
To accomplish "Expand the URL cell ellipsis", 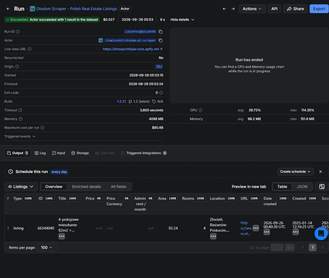I will tap(256, 228).
